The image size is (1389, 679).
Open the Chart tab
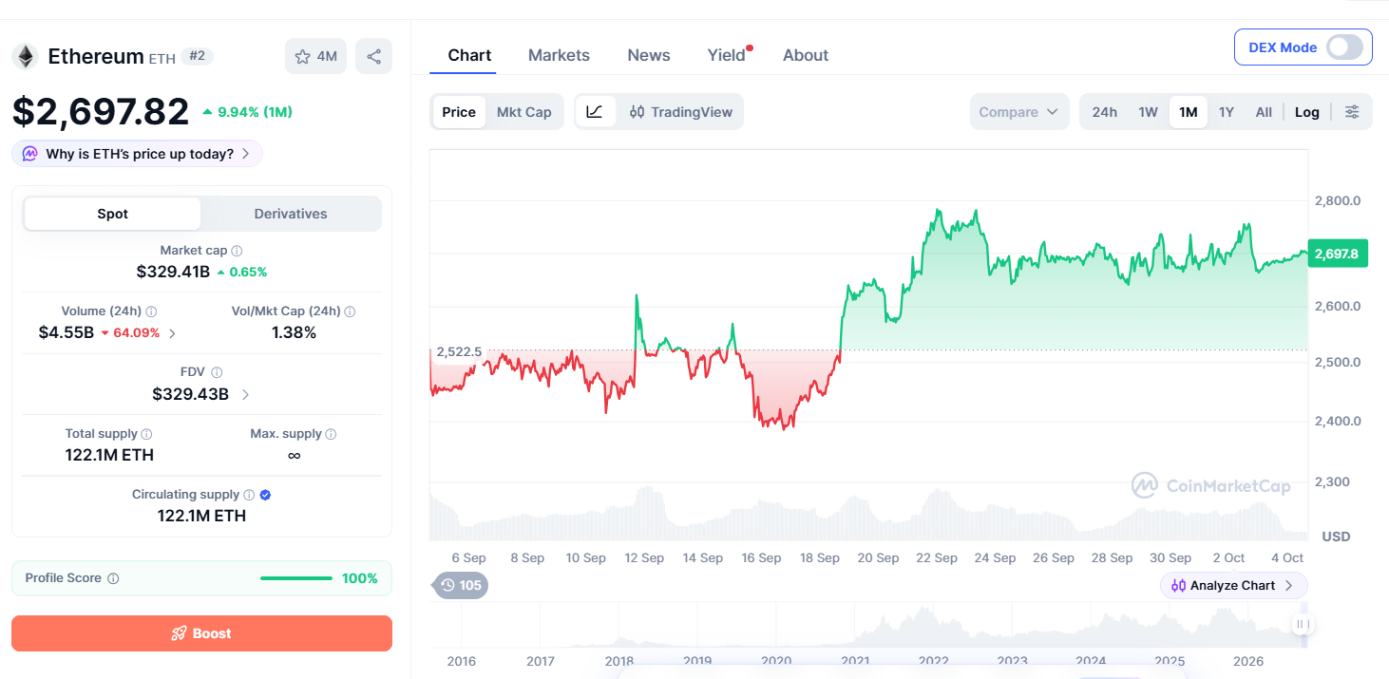[469, 55]
